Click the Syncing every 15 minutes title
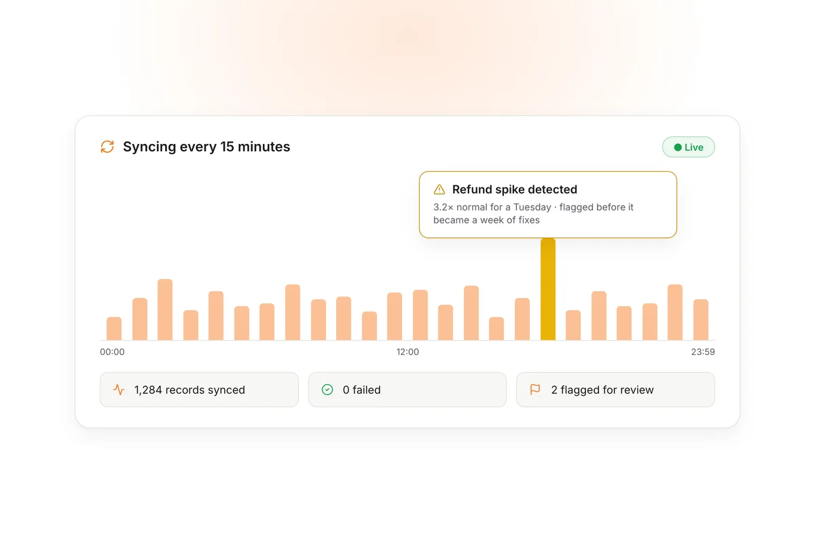This screenshot has height=543, width=815. click(206, 147)
